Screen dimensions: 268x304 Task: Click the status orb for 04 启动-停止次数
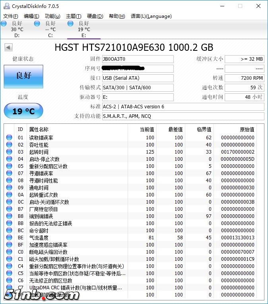9,159
